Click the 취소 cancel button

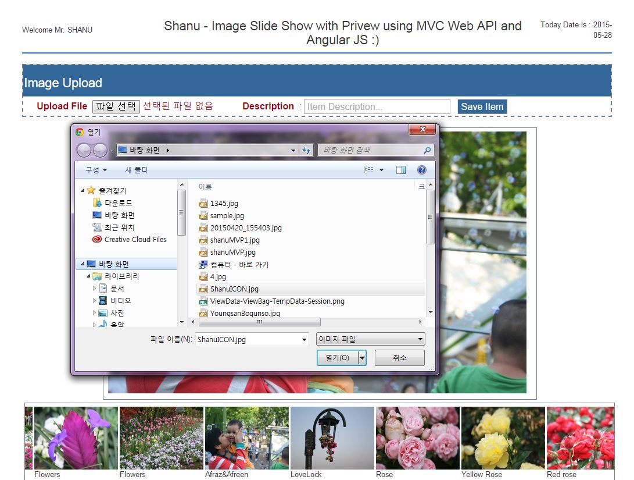pyautogui.click(x=399, y=358)
